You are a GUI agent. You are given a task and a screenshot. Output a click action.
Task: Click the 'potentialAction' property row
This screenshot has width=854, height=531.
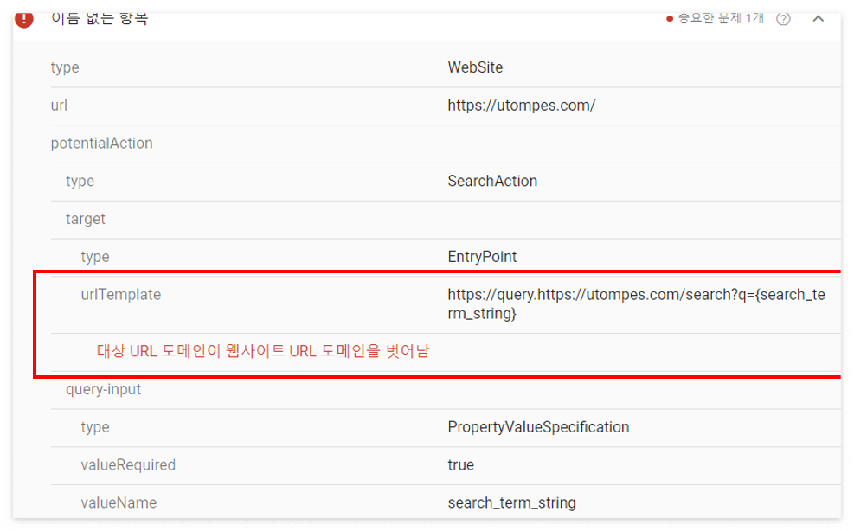(446, 144)
